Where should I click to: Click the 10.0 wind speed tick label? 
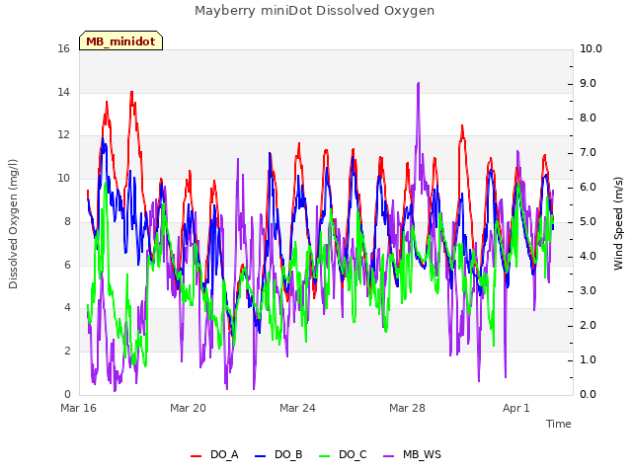coord(591,48)
